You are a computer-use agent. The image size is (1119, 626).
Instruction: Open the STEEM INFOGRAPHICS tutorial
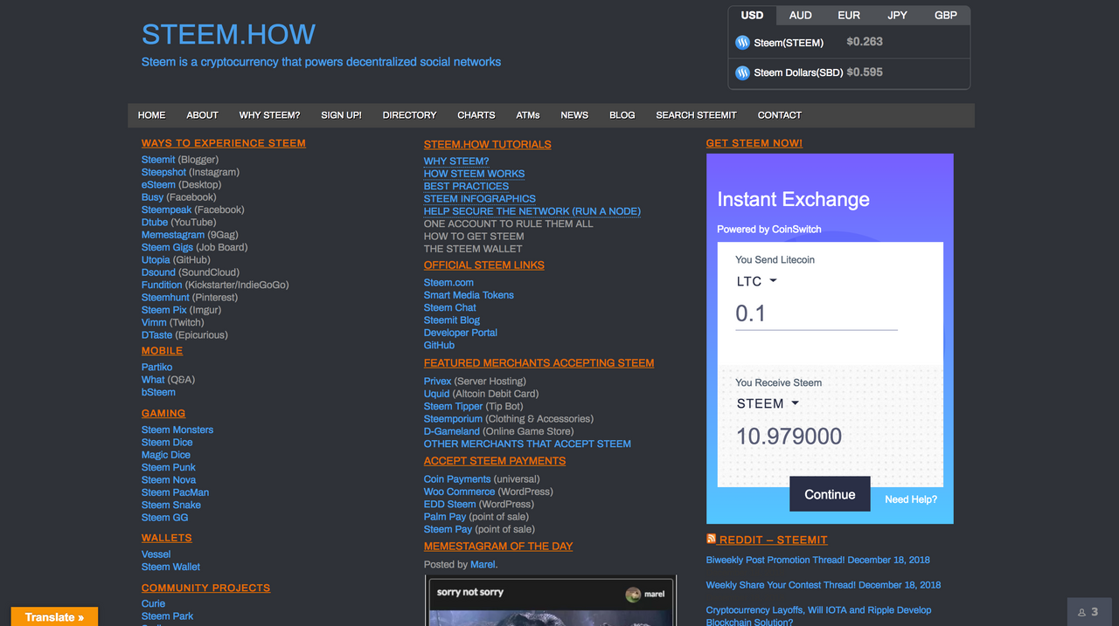click(x=480, y=199)
